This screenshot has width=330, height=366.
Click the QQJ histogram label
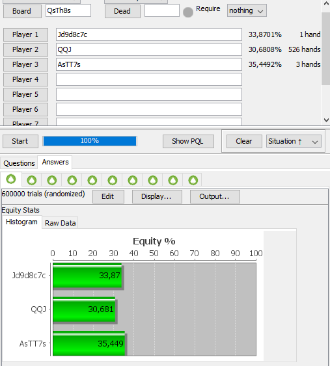coord(38,309)
